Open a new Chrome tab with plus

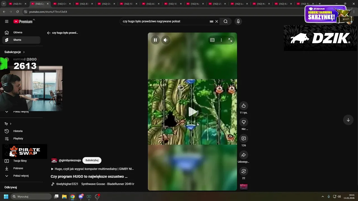point(320,4)
